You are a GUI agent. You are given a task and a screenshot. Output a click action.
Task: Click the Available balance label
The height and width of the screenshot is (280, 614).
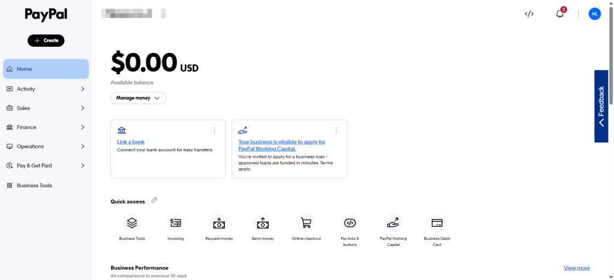pyautogui.click(x=132, y=83)
